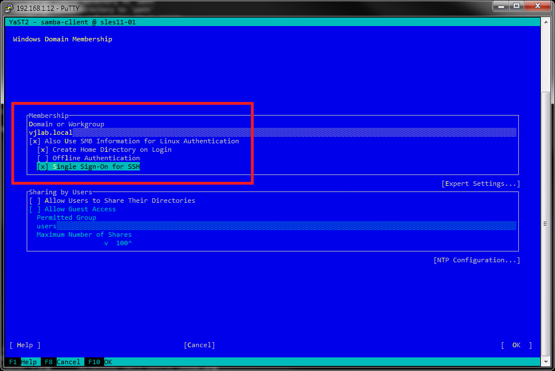Confirm with the OK button
Viewport: 555px width, 371px height.
[x=516, y=345]
